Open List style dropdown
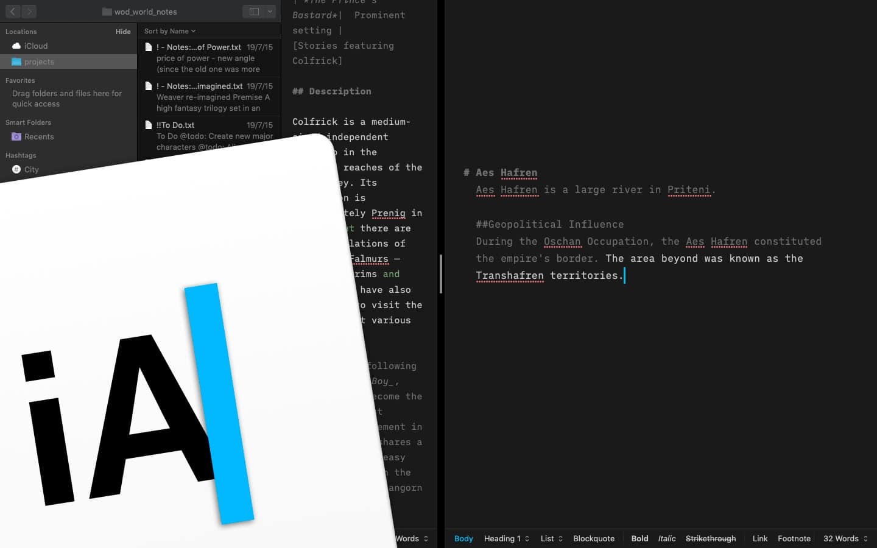 [552, 538]
